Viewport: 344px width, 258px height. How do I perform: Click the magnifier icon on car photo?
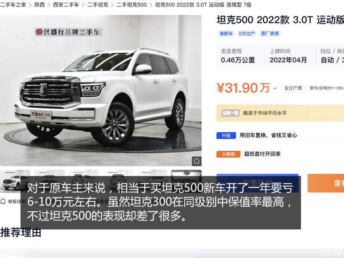click(x=197, y=161)
